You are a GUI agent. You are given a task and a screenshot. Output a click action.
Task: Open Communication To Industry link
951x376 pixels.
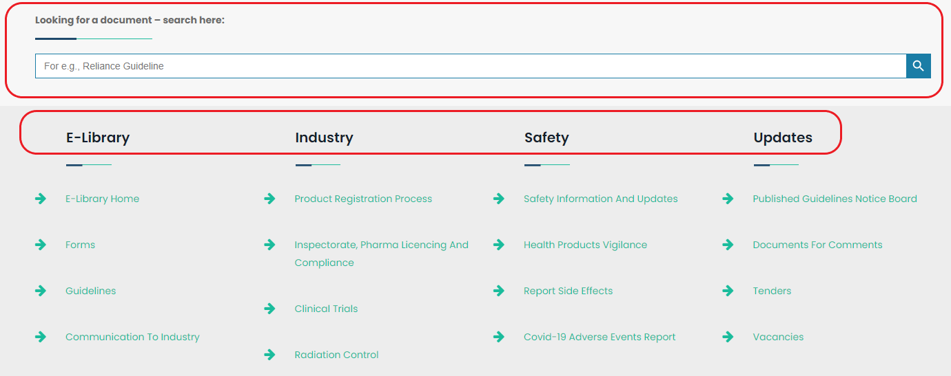pos(132,337)
